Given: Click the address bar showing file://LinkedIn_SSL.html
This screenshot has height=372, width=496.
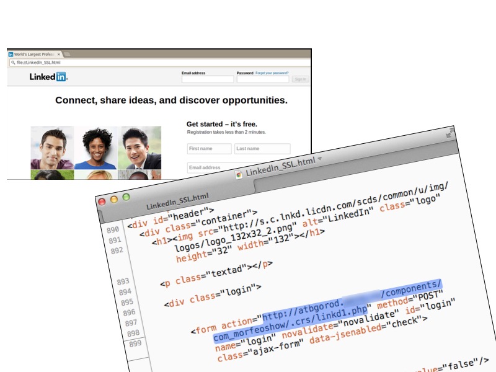Looking at the screenshot, I should point(155,63).
